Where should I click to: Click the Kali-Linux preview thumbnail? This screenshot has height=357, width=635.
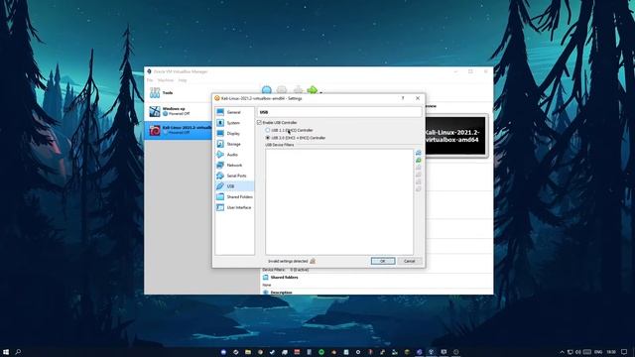pyautogui.click(x=454, y=136)
